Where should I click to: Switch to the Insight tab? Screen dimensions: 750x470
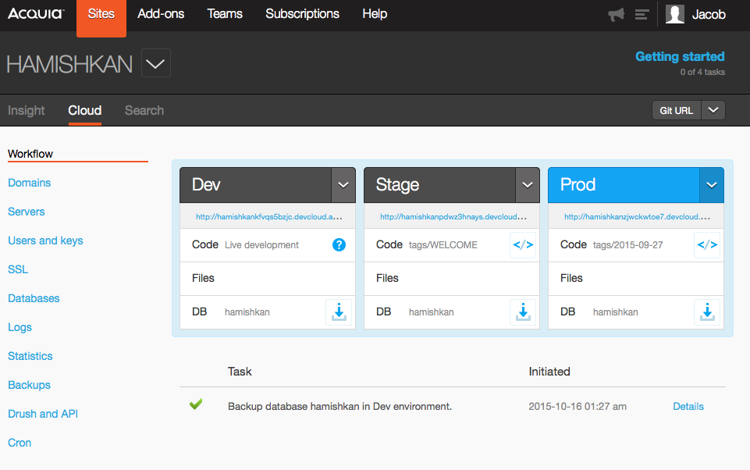[x=27, y=111]
